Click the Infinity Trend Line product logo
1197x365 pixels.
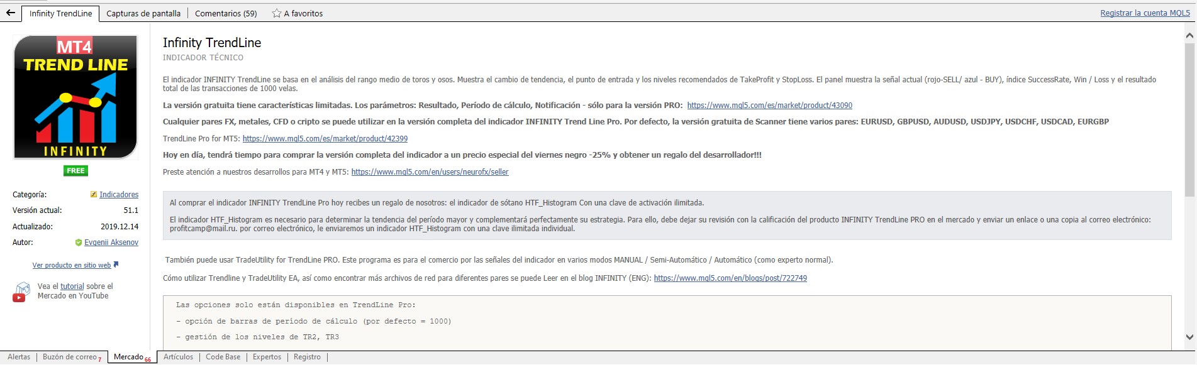point(75,97)
